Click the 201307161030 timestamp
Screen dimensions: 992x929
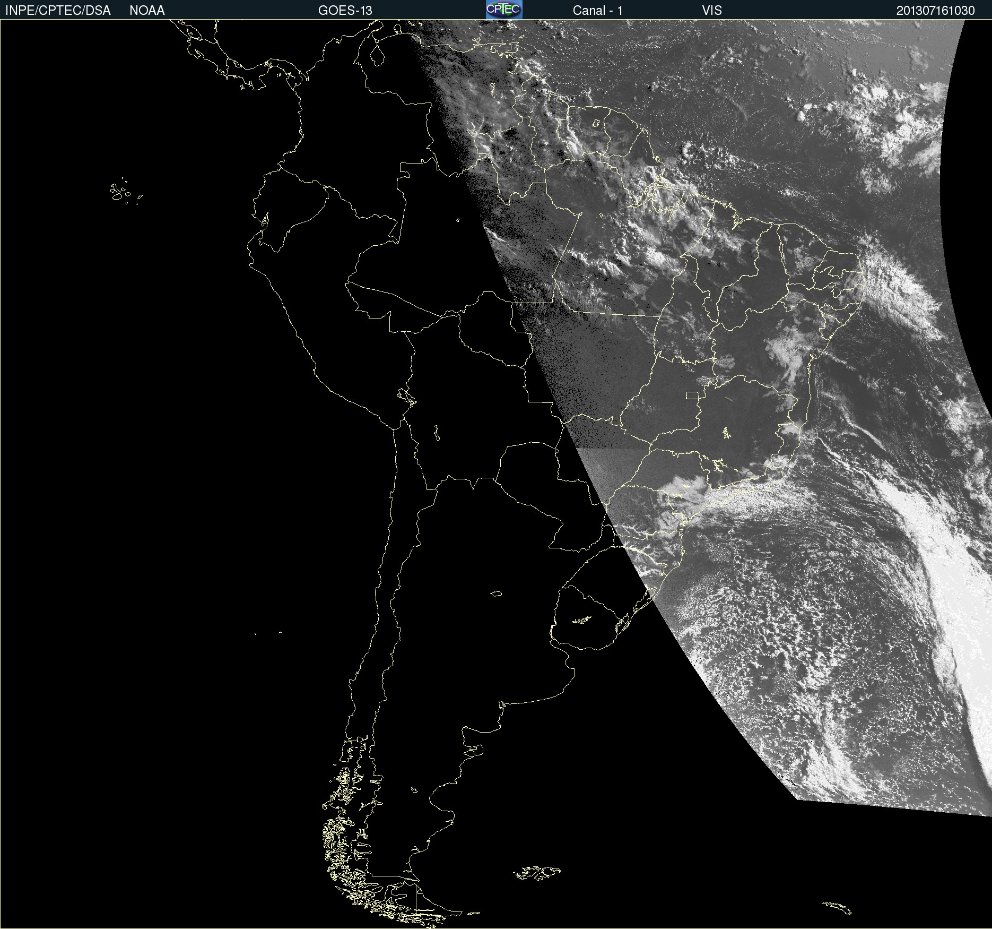(x=936, y=11)
